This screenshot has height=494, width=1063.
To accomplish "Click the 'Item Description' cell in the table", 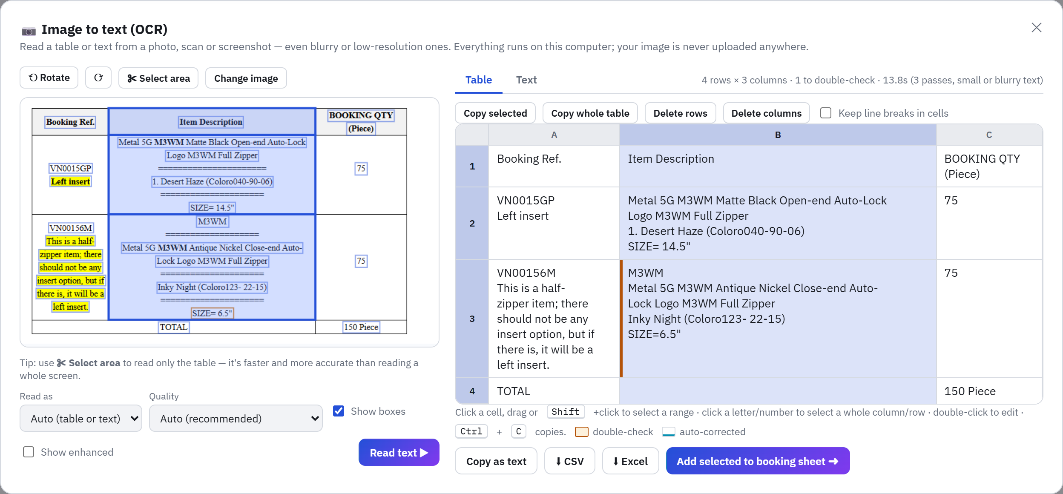I will coord(778,166).
